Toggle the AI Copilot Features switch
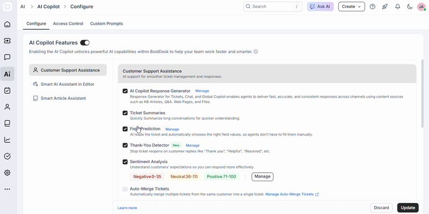The image size is (429, 214). click(x=85, y=43)
